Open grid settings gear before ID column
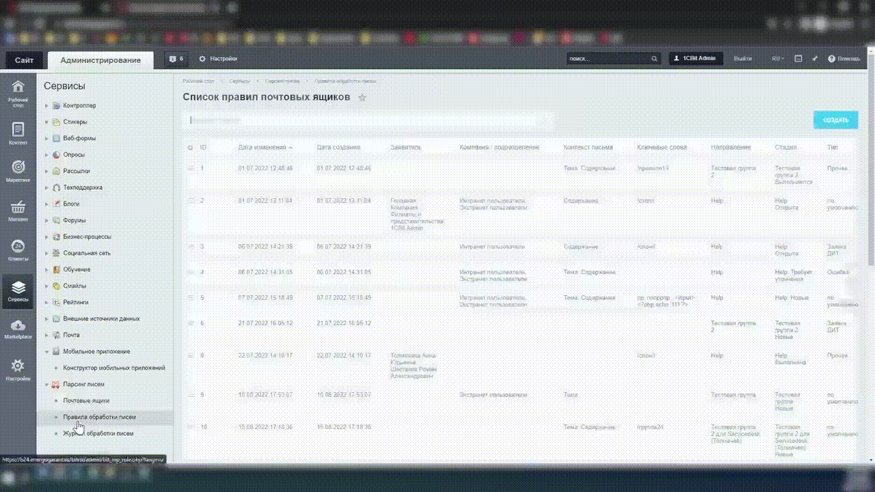The height and width of the screenshot is (492, 875). click(x=190, y=148)
